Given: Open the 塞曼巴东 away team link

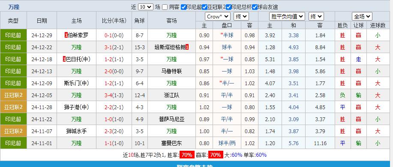Looking at the screenshot, I should (172, 143).
